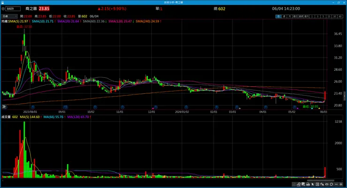347x188 pixels.
Task: Select the arrow cursor tool
Action: point(313,184)
